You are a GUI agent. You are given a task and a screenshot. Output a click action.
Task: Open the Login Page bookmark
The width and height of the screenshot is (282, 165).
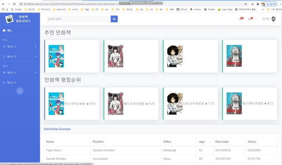[x=225, y=9]
